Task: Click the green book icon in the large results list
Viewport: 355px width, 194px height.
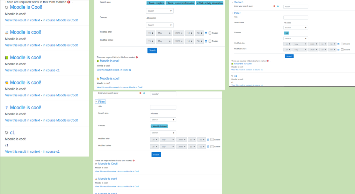Action: point(7,58)
